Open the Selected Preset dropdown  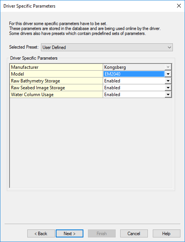pyautogui.click(x=107, y=47)
